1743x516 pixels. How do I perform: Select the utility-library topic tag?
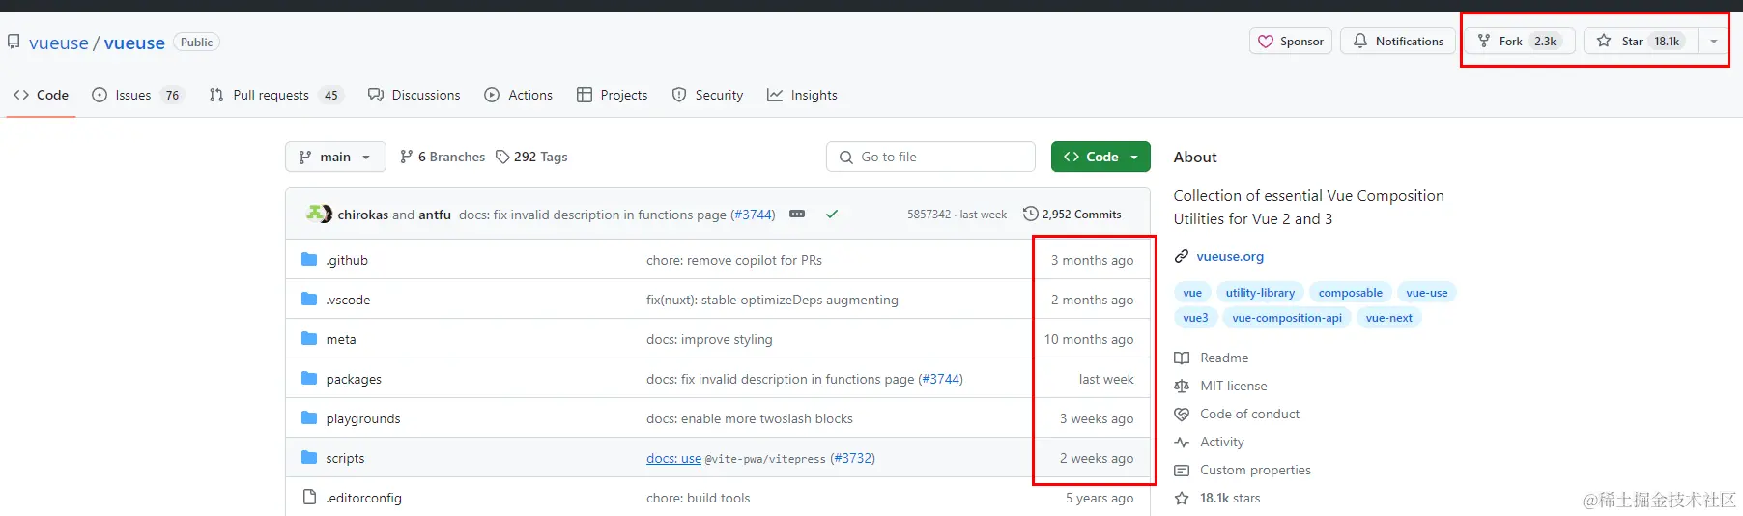pos(1260,293)
